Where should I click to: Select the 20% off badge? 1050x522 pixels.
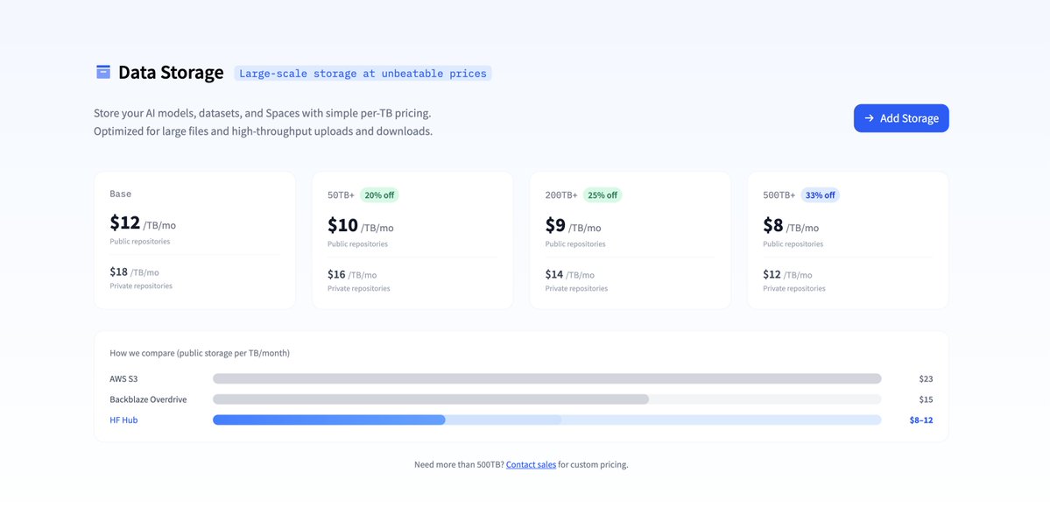pyautogui.click(x=380, y=195)
